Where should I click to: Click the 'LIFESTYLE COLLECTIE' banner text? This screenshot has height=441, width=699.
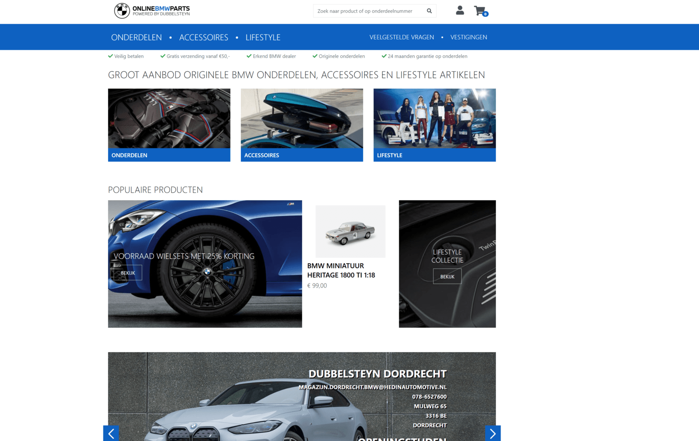click(x=448, y=256)
